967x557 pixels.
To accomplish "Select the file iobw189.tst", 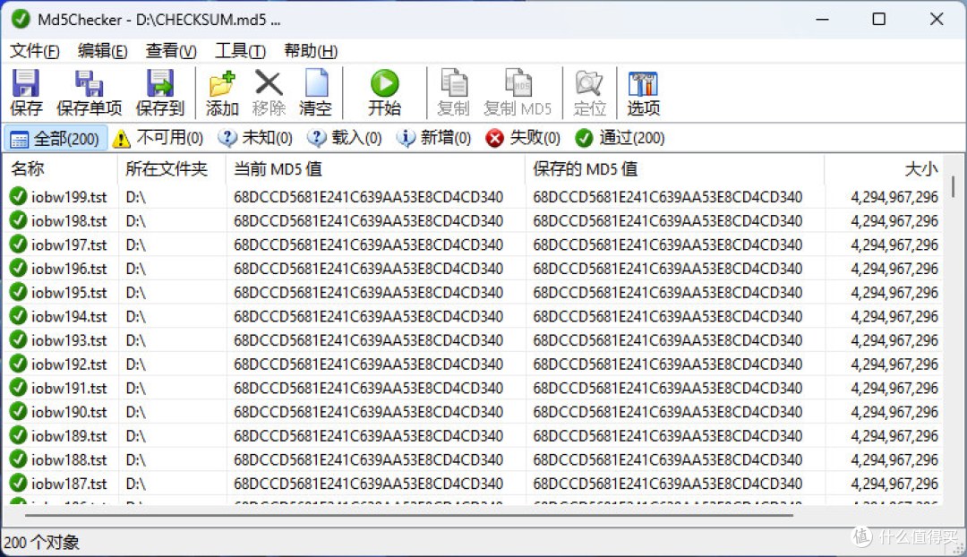I will (x=68, y=435).
